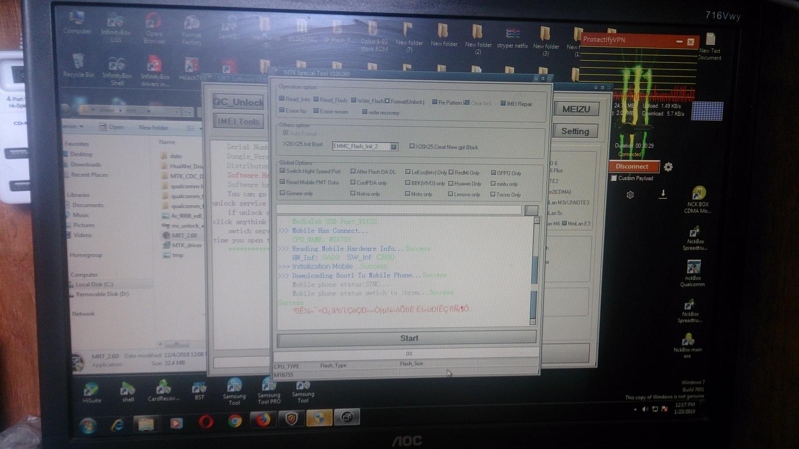The height and width of the screenshot is (449, 799).
Task: Open ProtectifyVPN settings gear next to Disconnect
Action: tap(668, 167)
